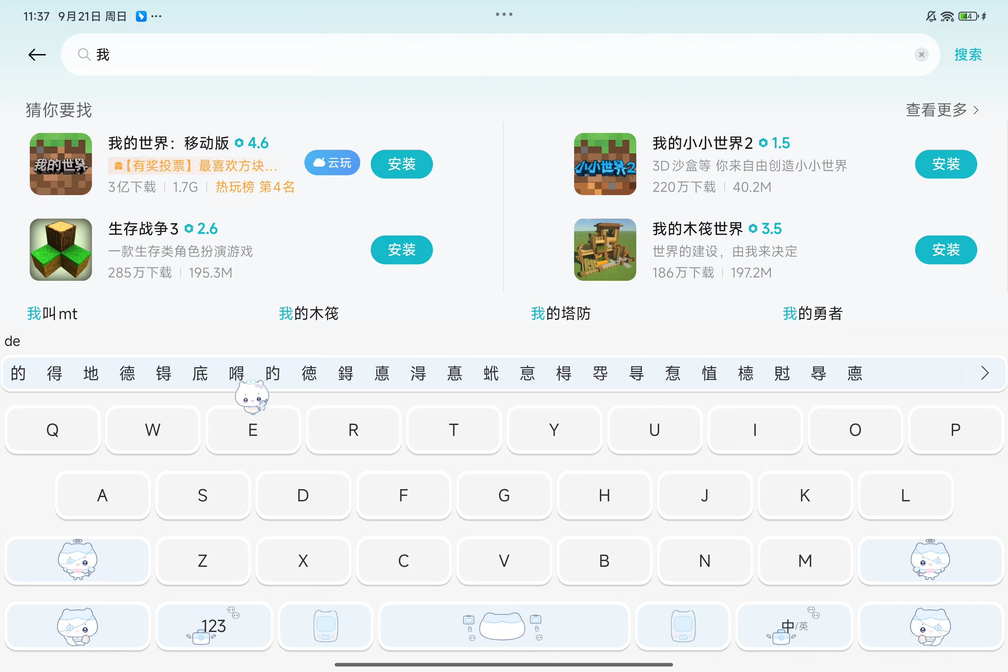Choose candidate 棏
Viewport: 1008px width, 672px height.
click(564, 373)
